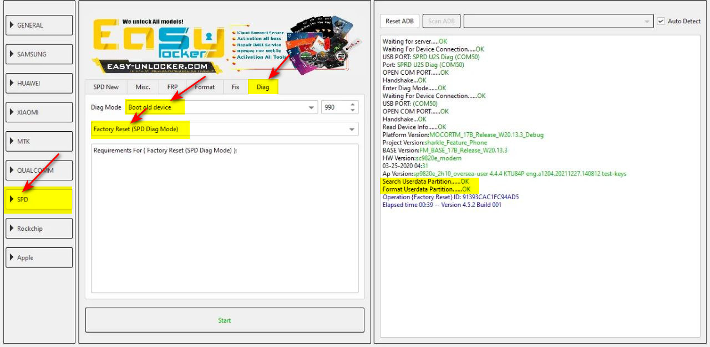Expand the Rockchip section
This screenshot has height=347, width=710.
[x=39, y=229]
